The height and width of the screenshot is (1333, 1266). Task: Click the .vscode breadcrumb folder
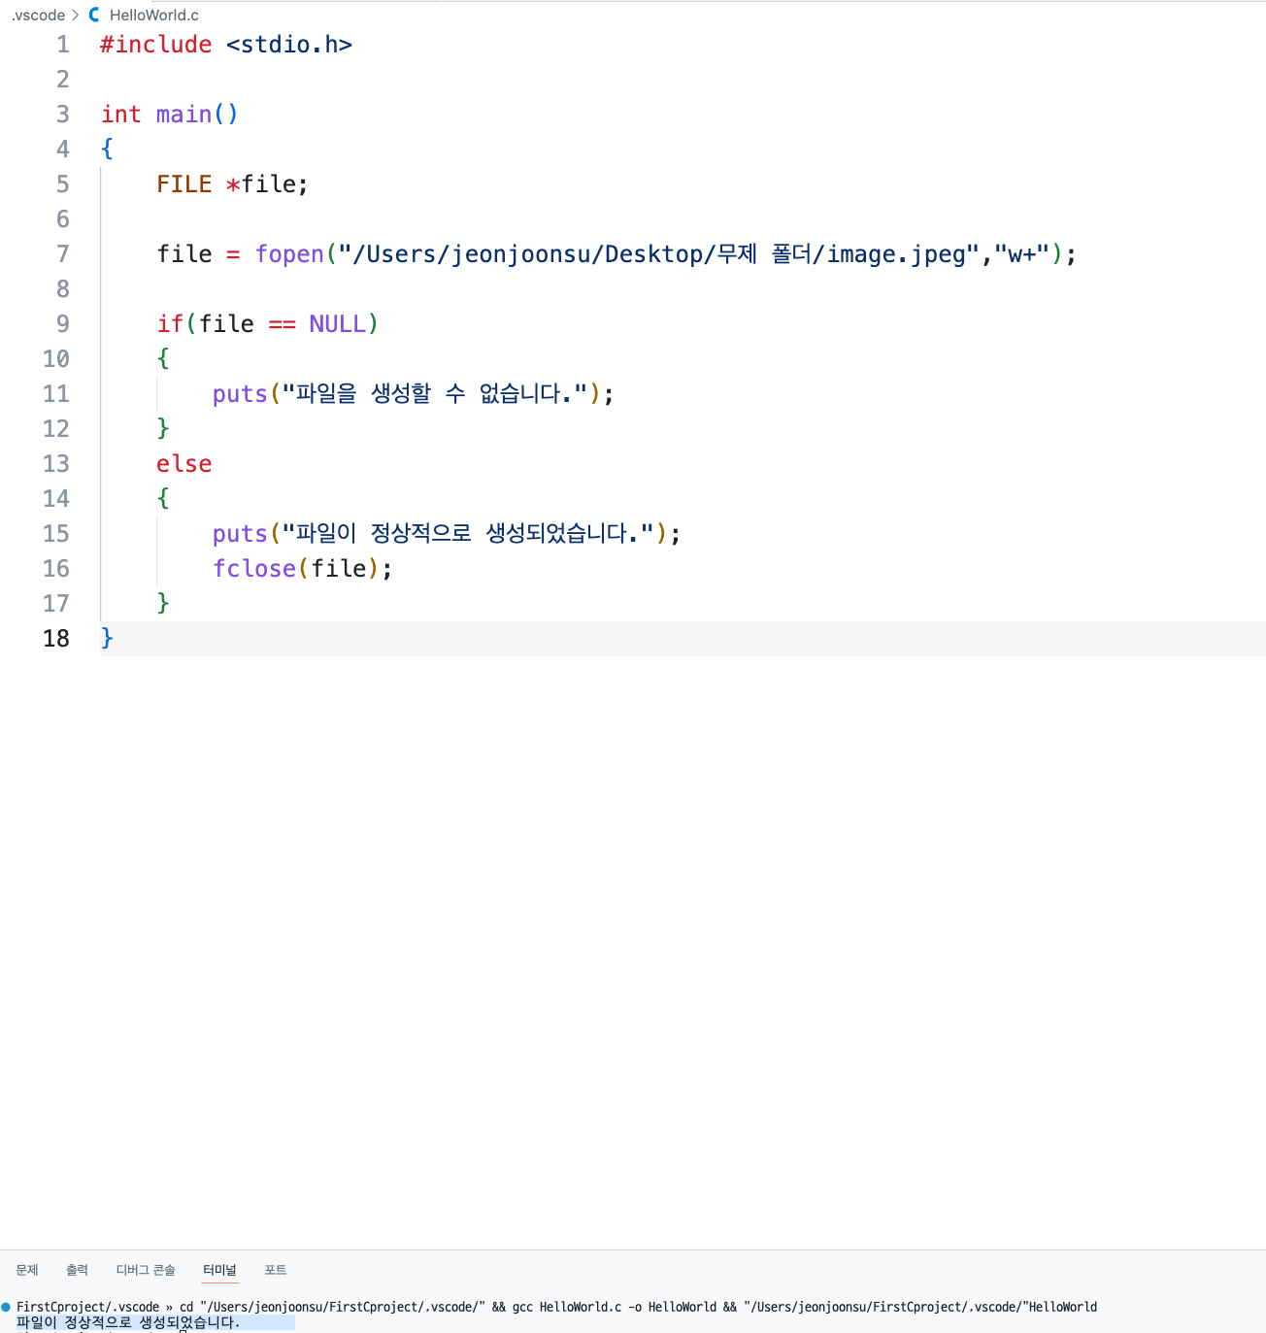38,16
